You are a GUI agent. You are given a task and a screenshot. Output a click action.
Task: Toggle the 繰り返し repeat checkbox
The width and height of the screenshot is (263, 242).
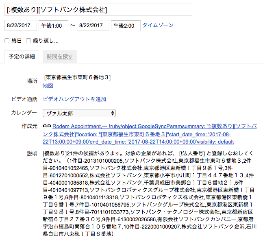click(28, 41)
